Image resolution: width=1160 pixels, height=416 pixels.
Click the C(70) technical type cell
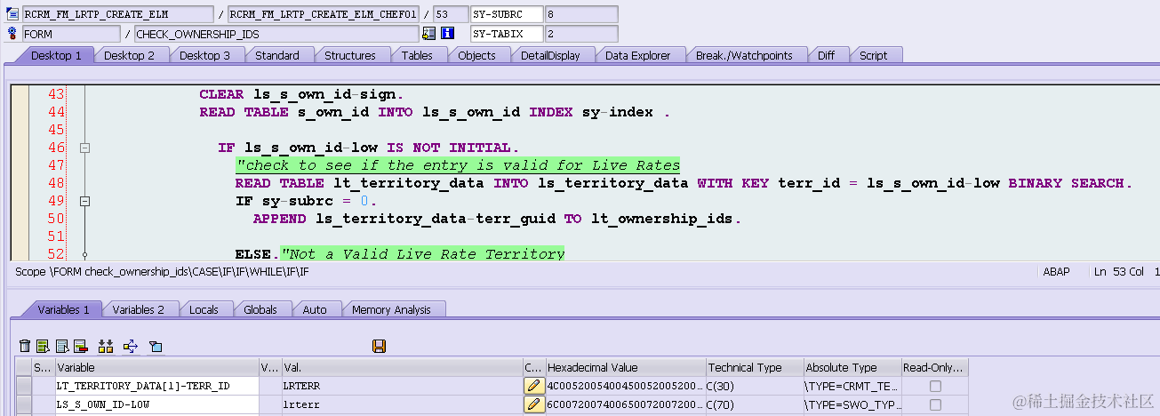click(x=755, y=404)
